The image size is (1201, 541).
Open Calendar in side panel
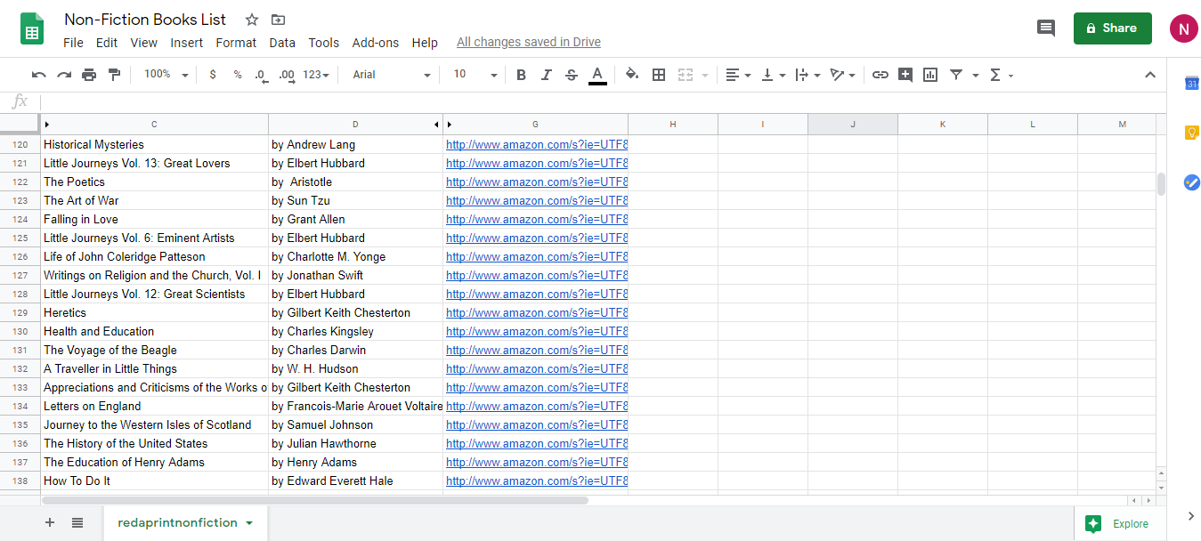1191,84
